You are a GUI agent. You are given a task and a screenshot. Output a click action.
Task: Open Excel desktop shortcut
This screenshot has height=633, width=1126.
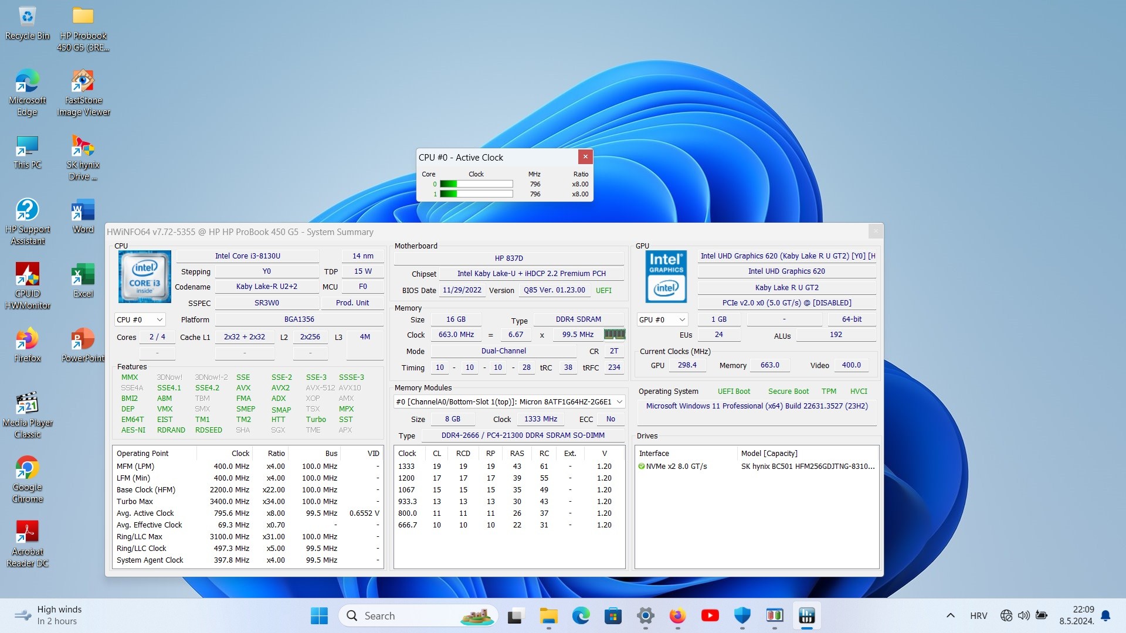pos(83,280)
